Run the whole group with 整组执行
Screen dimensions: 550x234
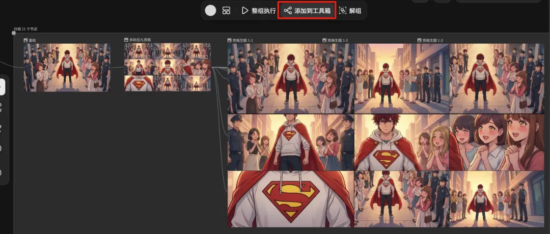pyautogui.click(x=259, y=11)
